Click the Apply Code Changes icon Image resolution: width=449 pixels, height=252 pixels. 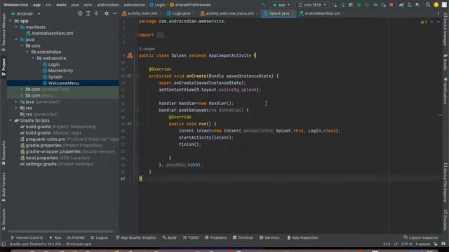[x=351, y=5]
